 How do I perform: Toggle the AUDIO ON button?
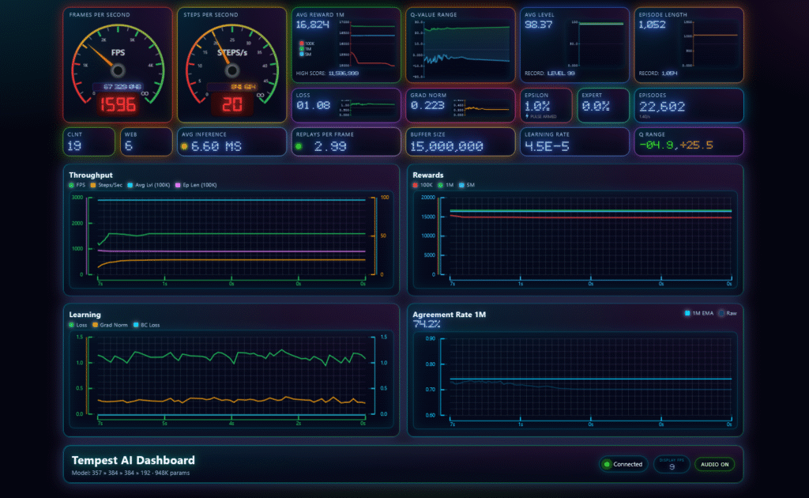[x=713, y=464]
